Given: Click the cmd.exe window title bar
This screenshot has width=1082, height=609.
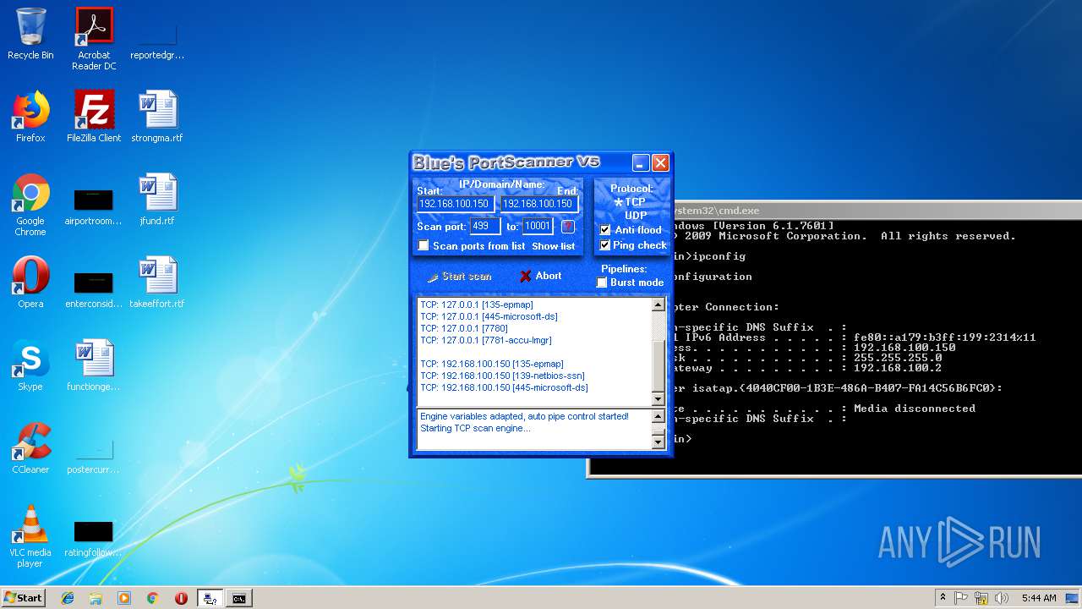Looking at the screenshot, I should tap(877, 210).
